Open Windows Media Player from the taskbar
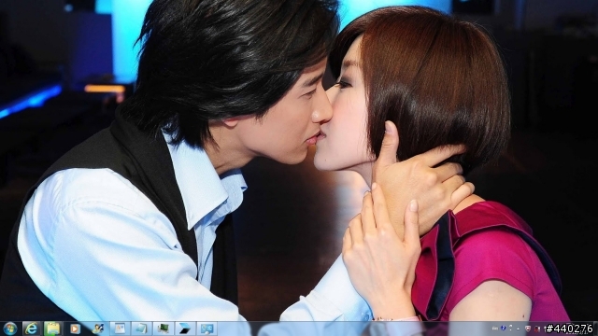 click(x=75, y=329)
